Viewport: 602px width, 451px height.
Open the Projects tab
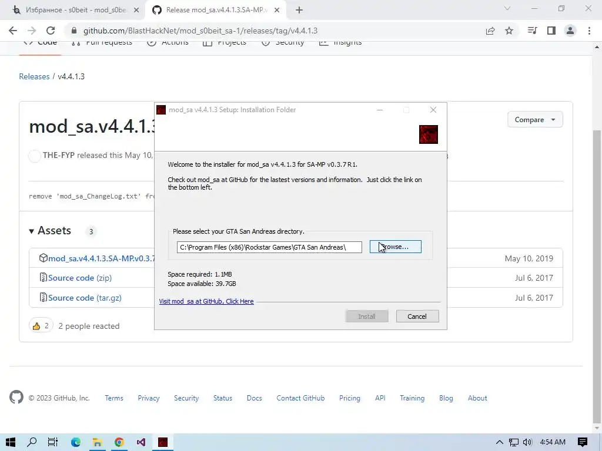pos(225,42)
